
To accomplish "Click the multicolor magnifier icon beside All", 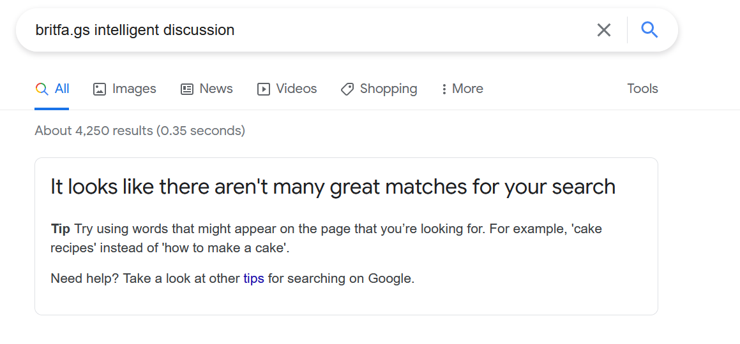I will 42,89.
